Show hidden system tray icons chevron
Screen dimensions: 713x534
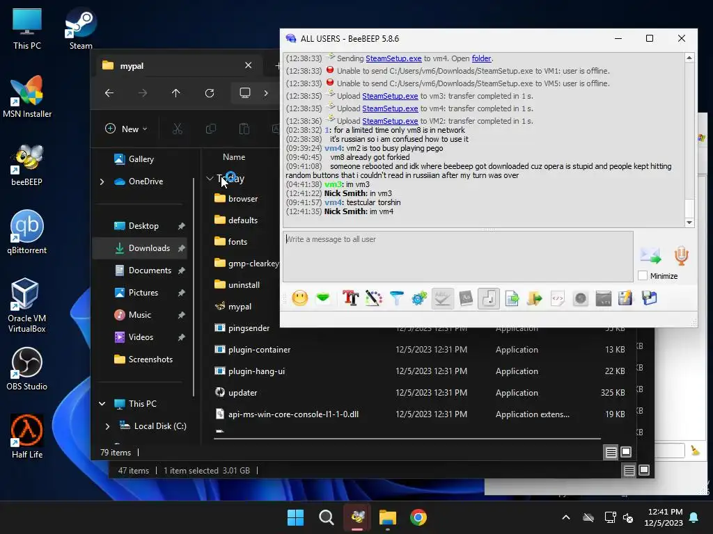(565, 517)
